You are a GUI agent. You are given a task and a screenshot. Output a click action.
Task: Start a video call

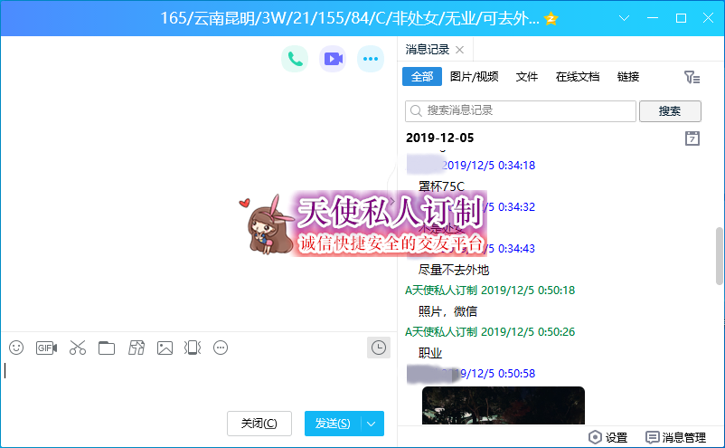coord(333,59)
